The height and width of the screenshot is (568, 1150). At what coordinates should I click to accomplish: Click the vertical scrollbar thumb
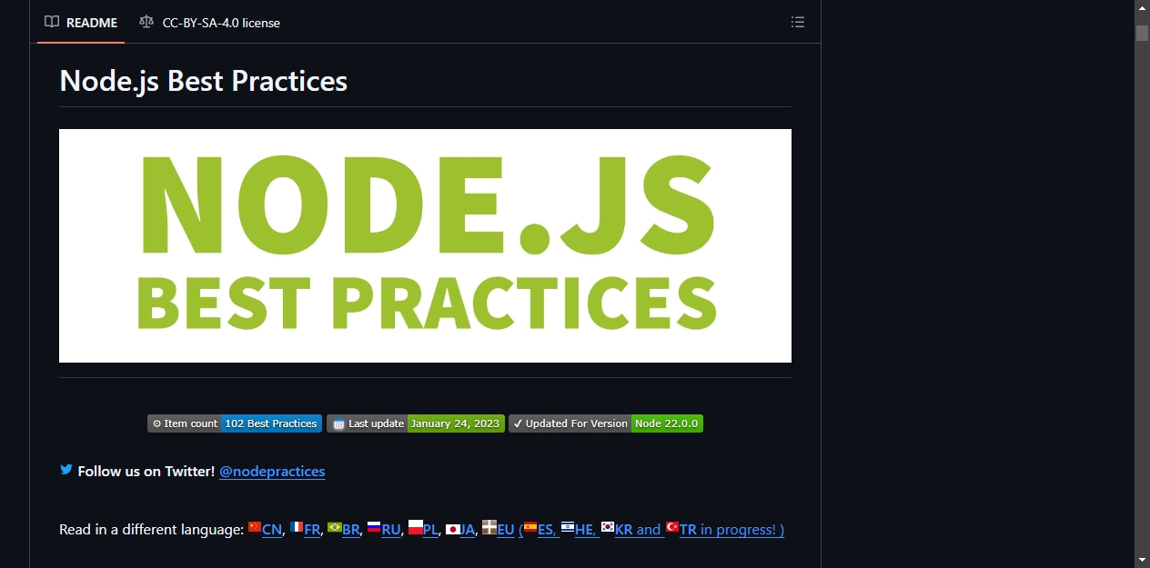[x=1142, y=33]
